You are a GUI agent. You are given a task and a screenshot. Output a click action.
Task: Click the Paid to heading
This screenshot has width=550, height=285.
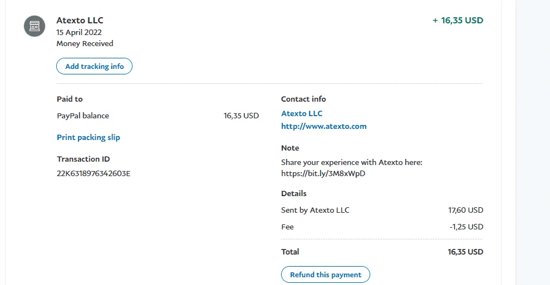pyautogui.click(x=70, y=99)
